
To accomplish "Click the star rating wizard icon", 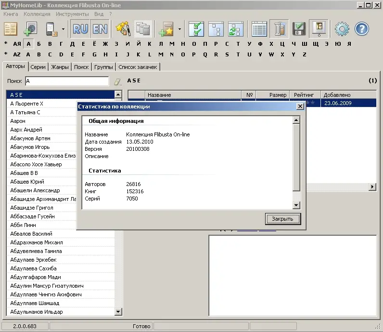I will click(x=123, y=29).
